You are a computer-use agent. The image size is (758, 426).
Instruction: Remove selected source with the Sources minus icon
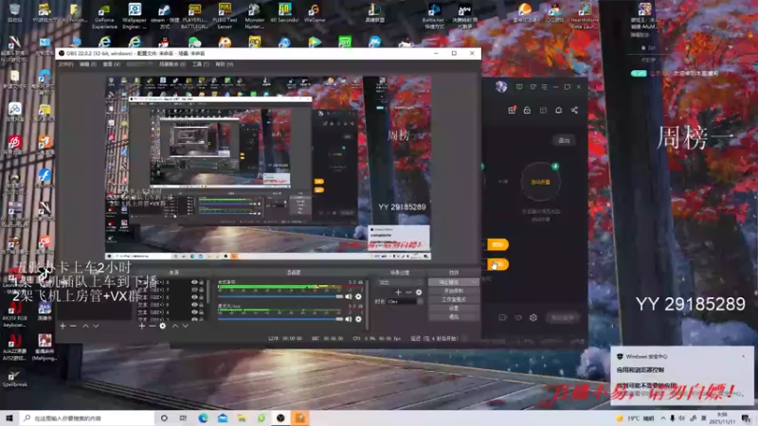pyautogui.click(x=152, y=326)
